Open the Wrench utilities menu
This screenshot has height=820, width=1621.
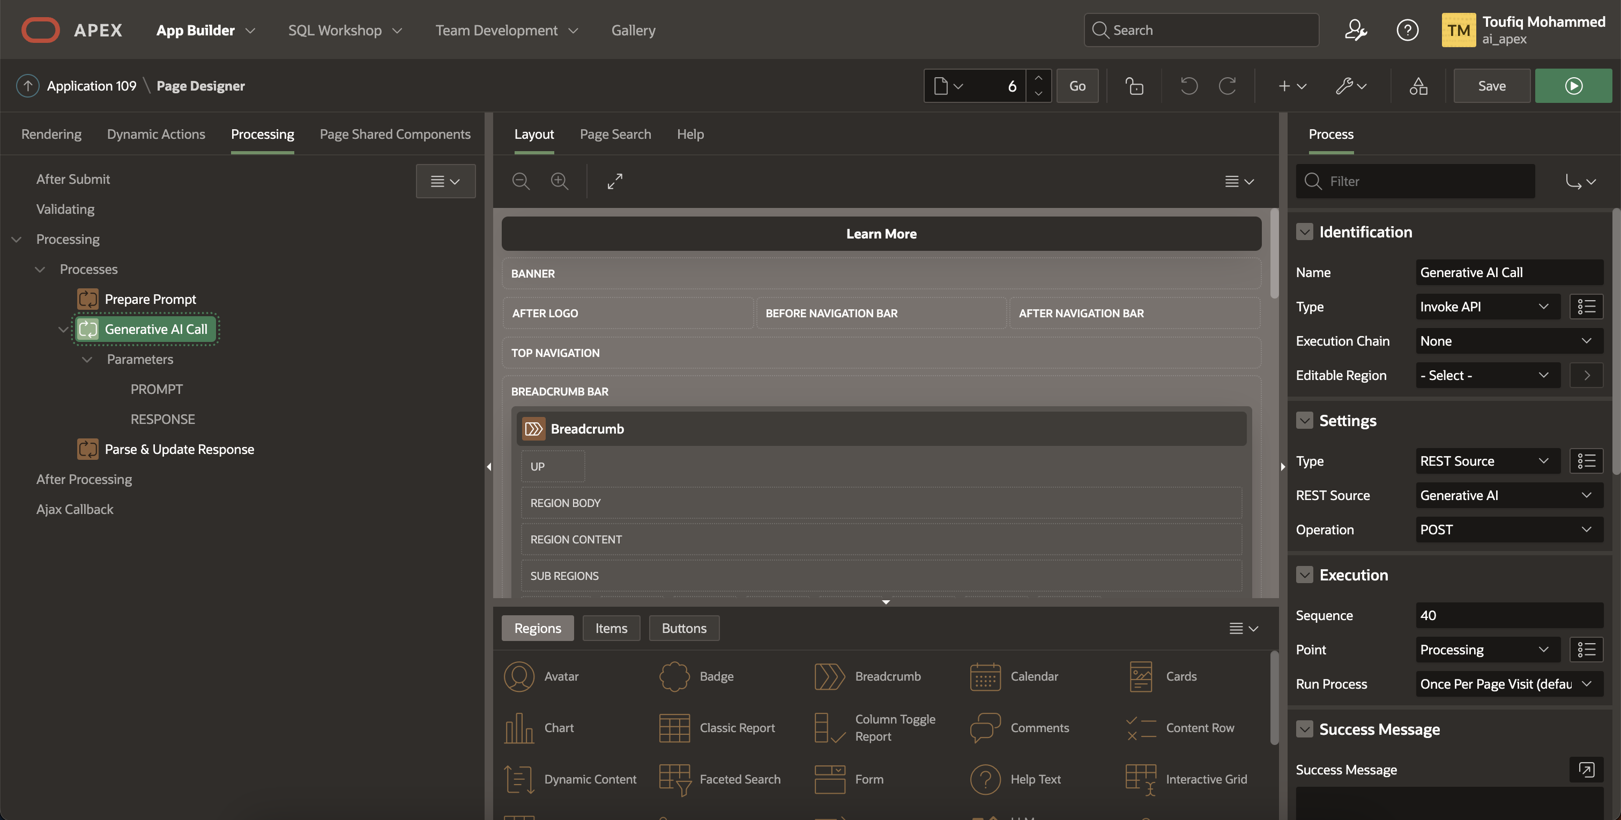(1350, 86)
